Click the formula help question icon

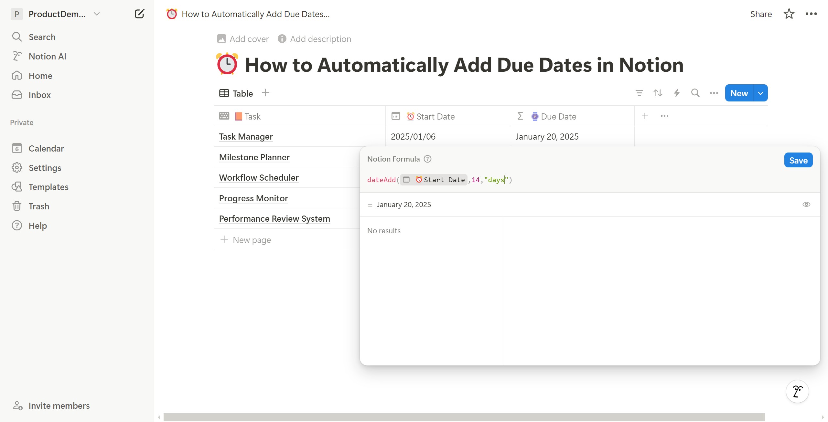(x=427, y=159)
